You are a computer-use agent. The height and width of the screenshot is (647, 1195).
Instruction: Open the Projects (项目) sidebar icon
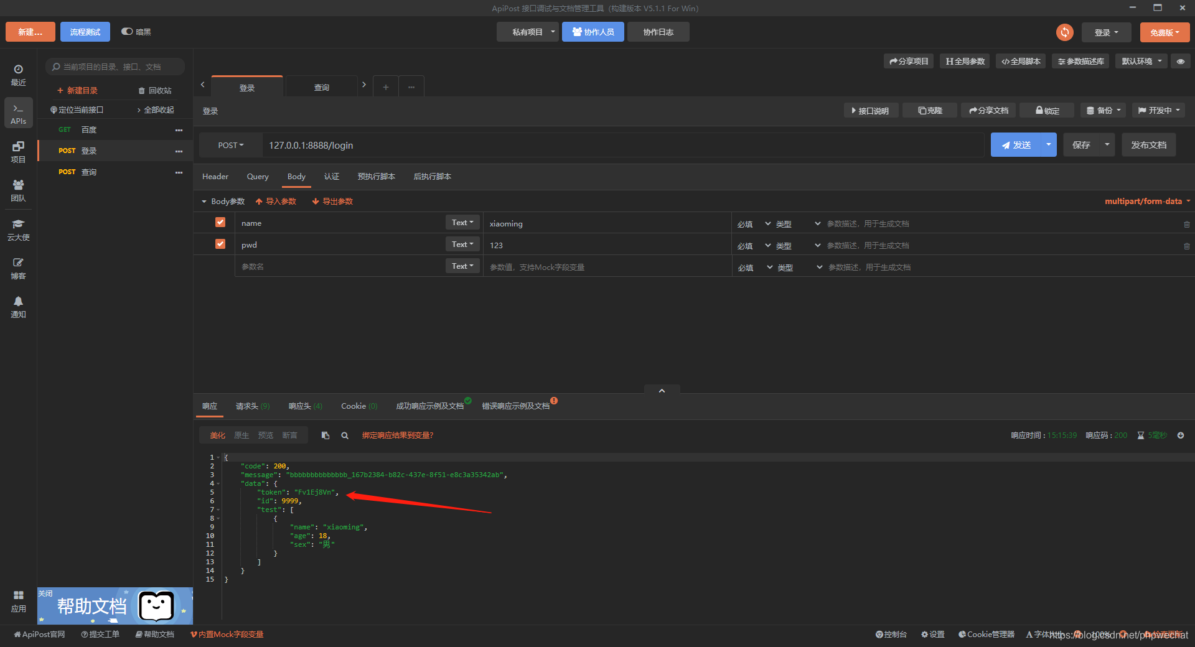[18, 152]
